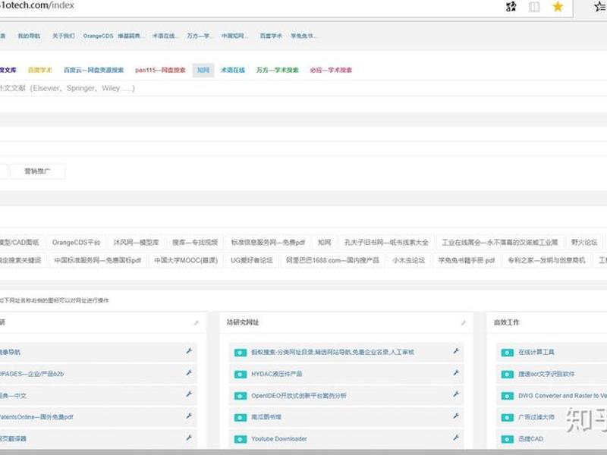Click the teal eye badge before 迅捷CAD
607x455 pixels.
(x=507, y=440)
